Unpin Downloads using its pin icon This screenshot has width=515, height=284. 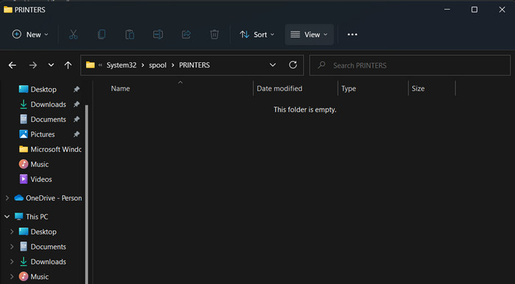(x=77, y=104)
